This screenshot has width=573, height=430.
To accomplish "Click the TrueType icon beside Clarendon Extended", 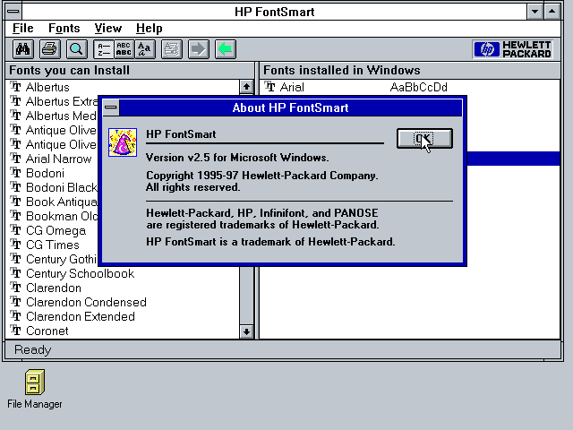I will click(x=15, y=316).
